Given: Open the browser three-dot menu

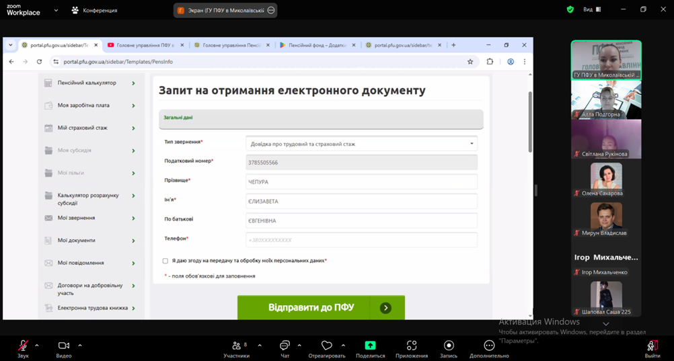Looking at the screenshot, I should (x=525, y=62).
